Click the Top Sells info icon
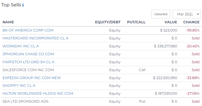This screenshot has width=202, height=106. point(23,5)
